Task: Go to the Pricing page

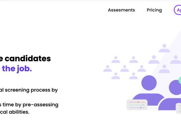Action: click(154, 10)
